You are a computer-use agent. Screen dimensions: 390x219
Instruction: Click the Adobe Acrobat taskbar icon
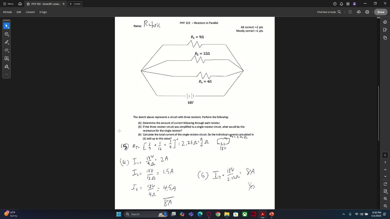(263, 214)
